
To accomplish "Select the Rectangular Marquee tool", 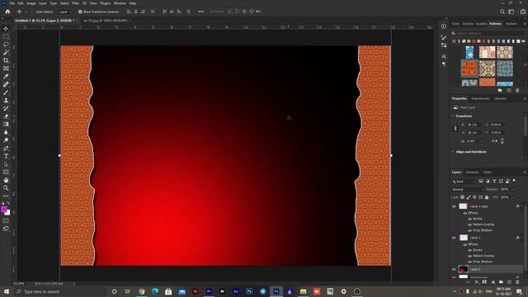I will (x=6, y=36).
